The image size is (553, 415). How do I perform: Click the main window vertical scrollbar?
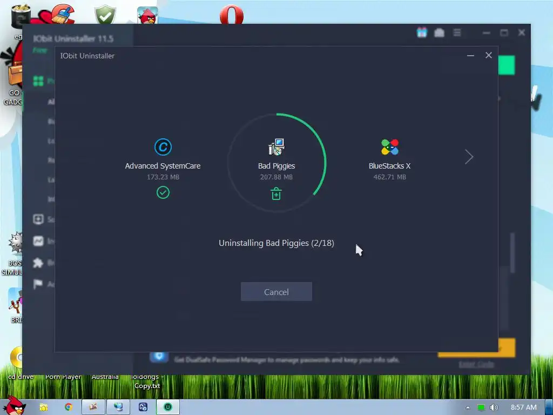[512, 253]
